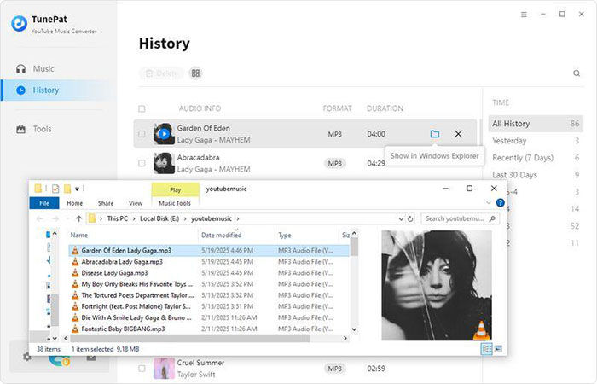Open TunePat hamburger menu icon
Screen dimensions: 597x384
(524, 15)
